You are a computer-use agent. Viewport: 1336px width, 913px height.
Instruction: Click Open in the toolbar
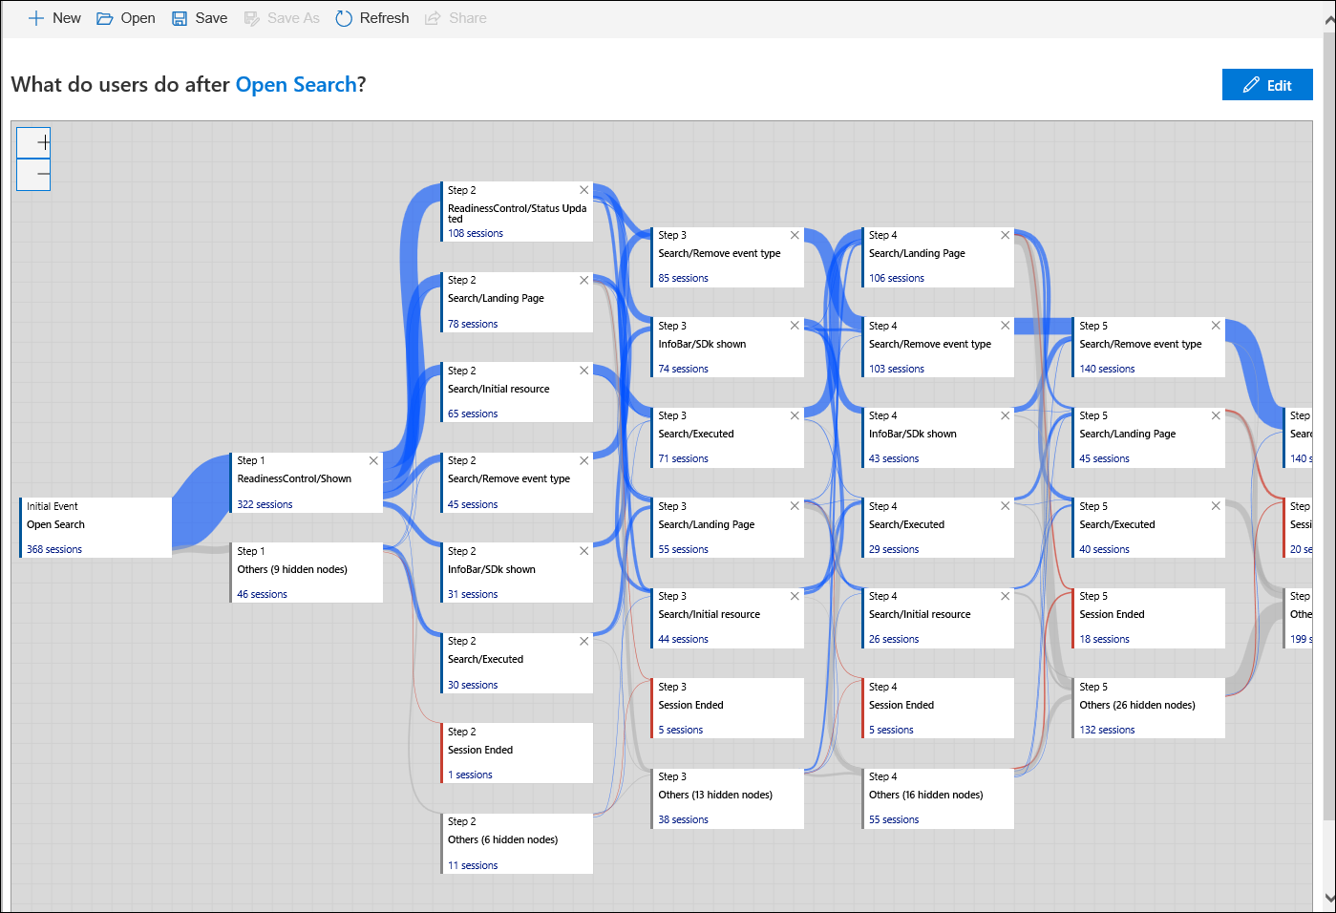coord(126,18)
